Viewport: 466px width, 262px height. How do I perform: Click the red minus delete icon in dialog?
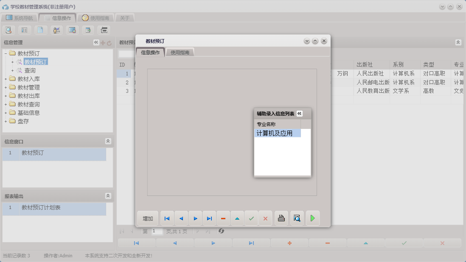(223, 218)
